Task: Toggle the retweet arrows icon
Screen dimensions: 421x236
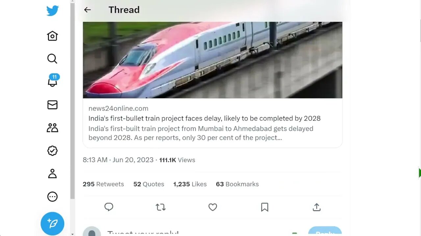Action: coord(161,207)
